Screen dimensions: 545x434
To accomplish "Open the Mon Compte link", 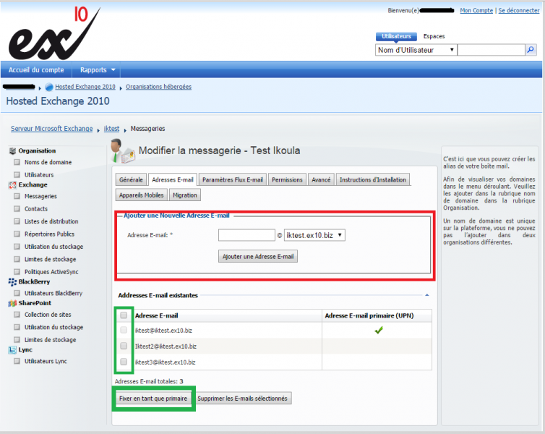I will click(476, 10).
